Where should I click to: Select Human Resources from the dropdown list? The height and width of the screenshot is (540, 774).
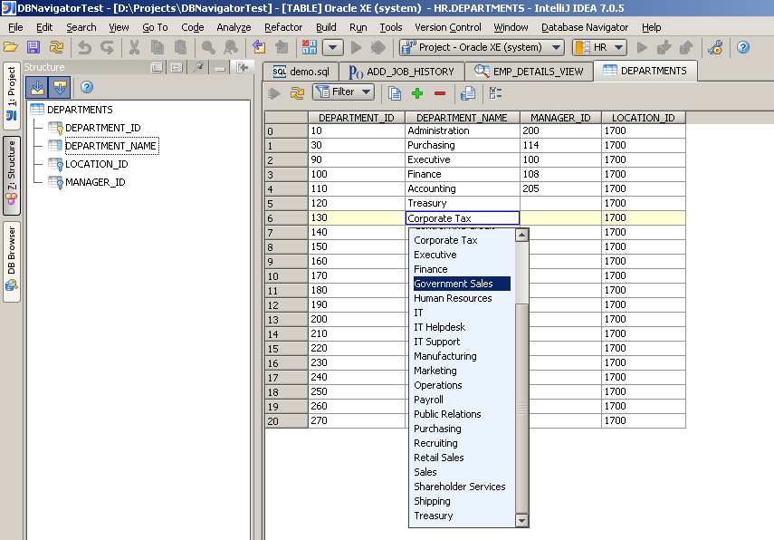[453, 298]
